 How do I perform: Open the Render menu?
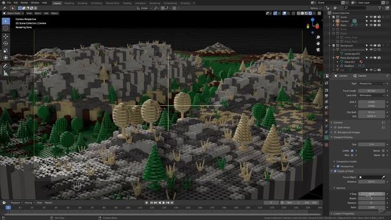(24, 2)
